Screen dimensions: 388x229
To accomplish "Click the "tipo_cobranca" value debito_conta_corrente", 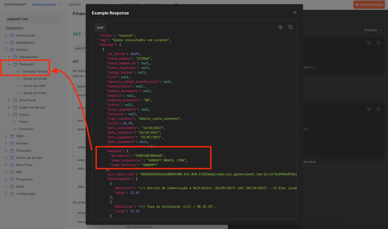I will (x=159, y=119).
